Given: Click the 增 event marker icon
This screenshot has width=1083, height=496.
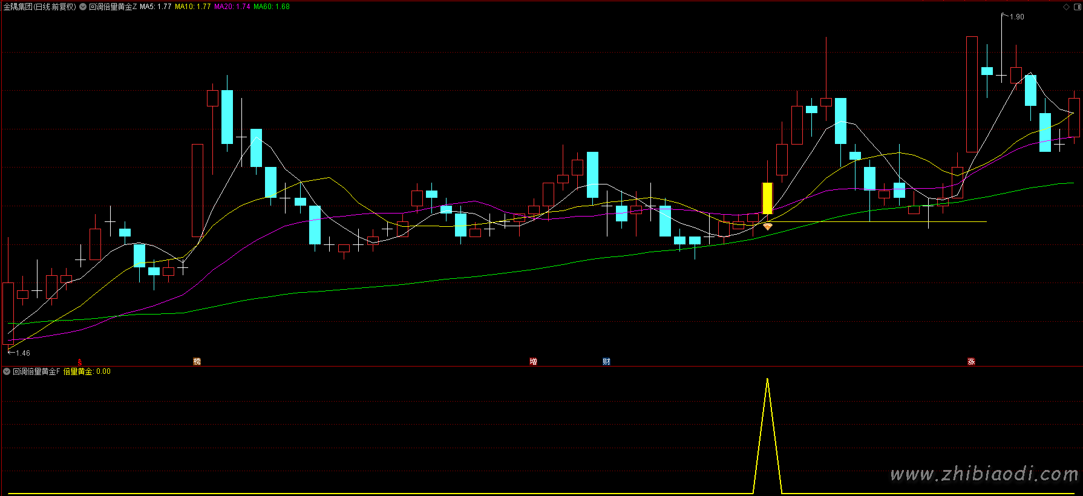Looking at the screenshot, I should coord(533,361).
